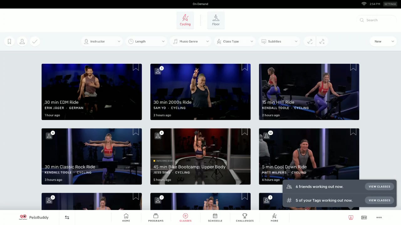
Task: Click the friends group icon in popup
Action: tap(289, 187)
